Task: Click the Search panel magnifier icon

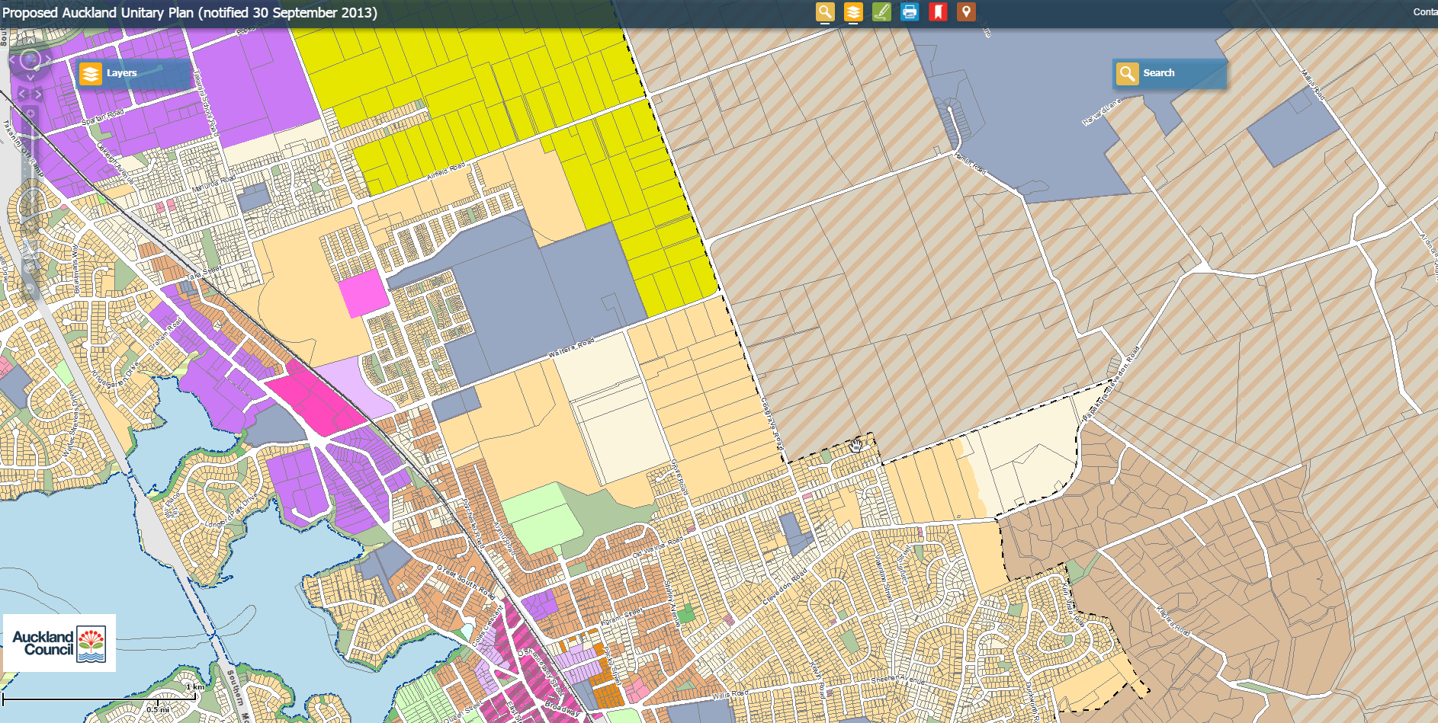Action: click(x=1127, y=73)
